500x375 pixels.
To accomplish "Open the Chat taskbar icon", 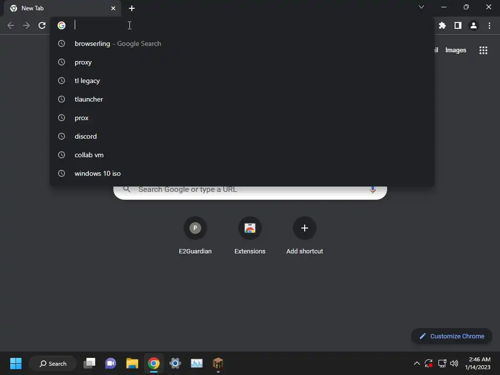I will 111,363.
